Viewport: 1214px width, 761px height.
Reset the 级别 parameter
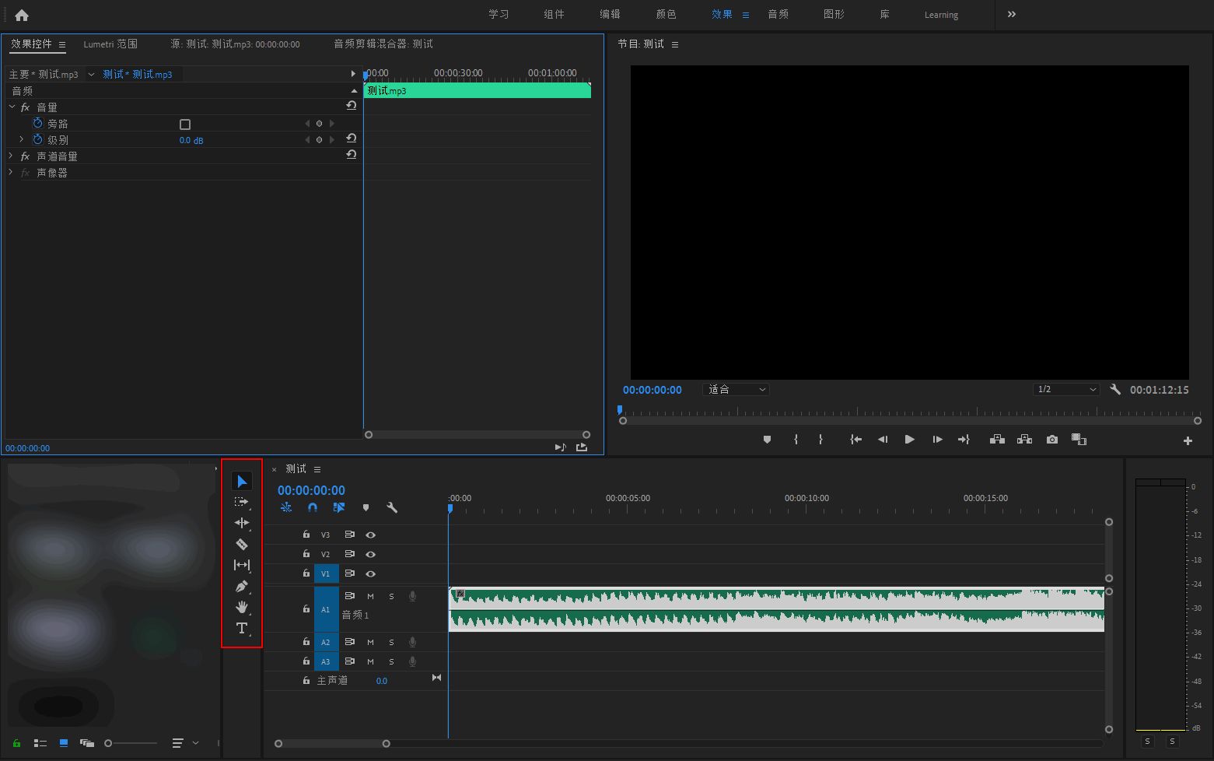pos(352,139)
